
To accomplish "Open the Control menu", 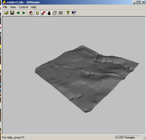I will [23, 7].
